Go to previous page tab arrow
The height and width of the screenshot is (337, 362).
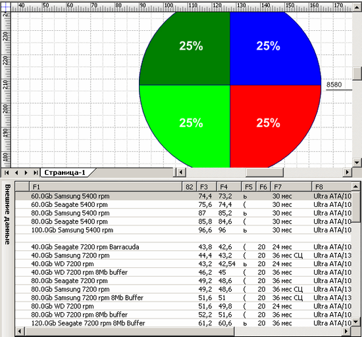click(x=16, y=173)
